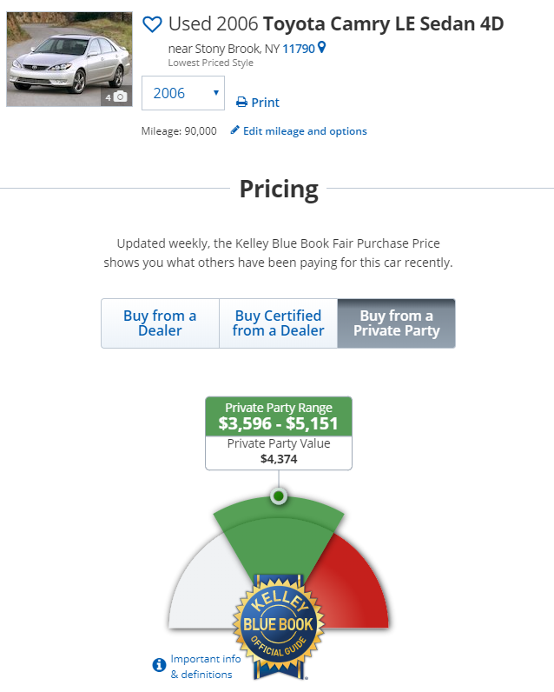
Task: Click Edit mileage and options link
Action: (305, 131)
